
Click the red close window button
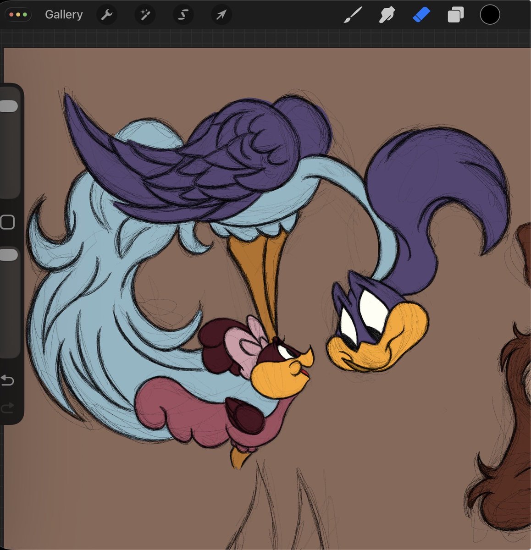pyautogui.click(x=11, y=15)
